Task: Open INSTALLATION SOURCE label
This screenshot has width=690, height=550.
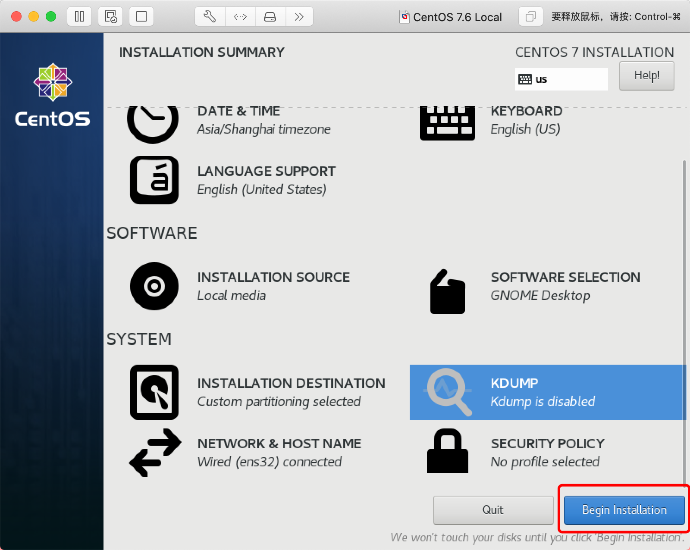Action: click(274, 277)
